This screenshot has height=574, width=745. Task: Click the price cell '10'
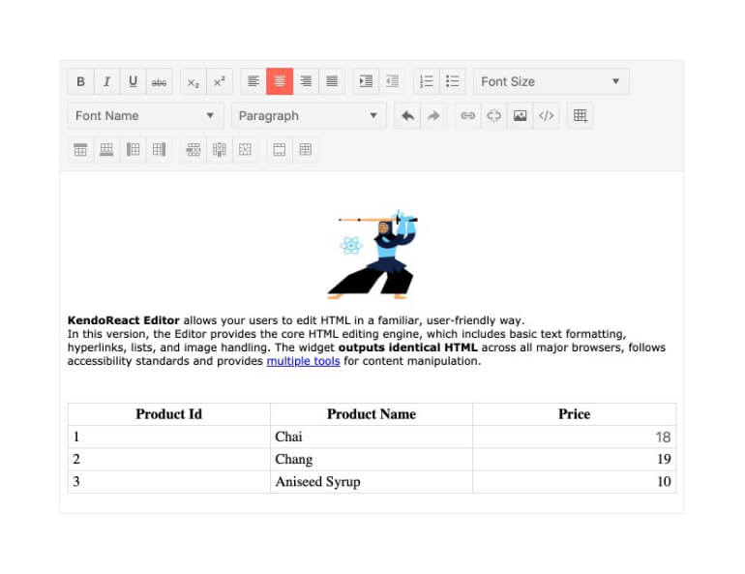pyautogui.click(x=574, y=482)
